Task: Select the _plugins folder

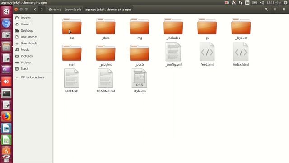Action: pos(105,53)
